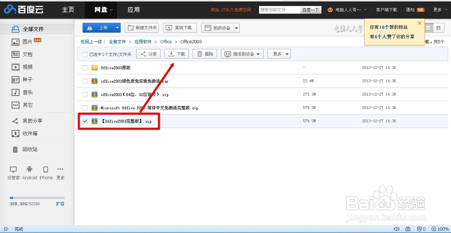Image resolution: width=451 pixels, height=233 pixels.
Task: Click 返回上一级 breadcrumb link
Action: pyautogui.click(x=91, y=41)
